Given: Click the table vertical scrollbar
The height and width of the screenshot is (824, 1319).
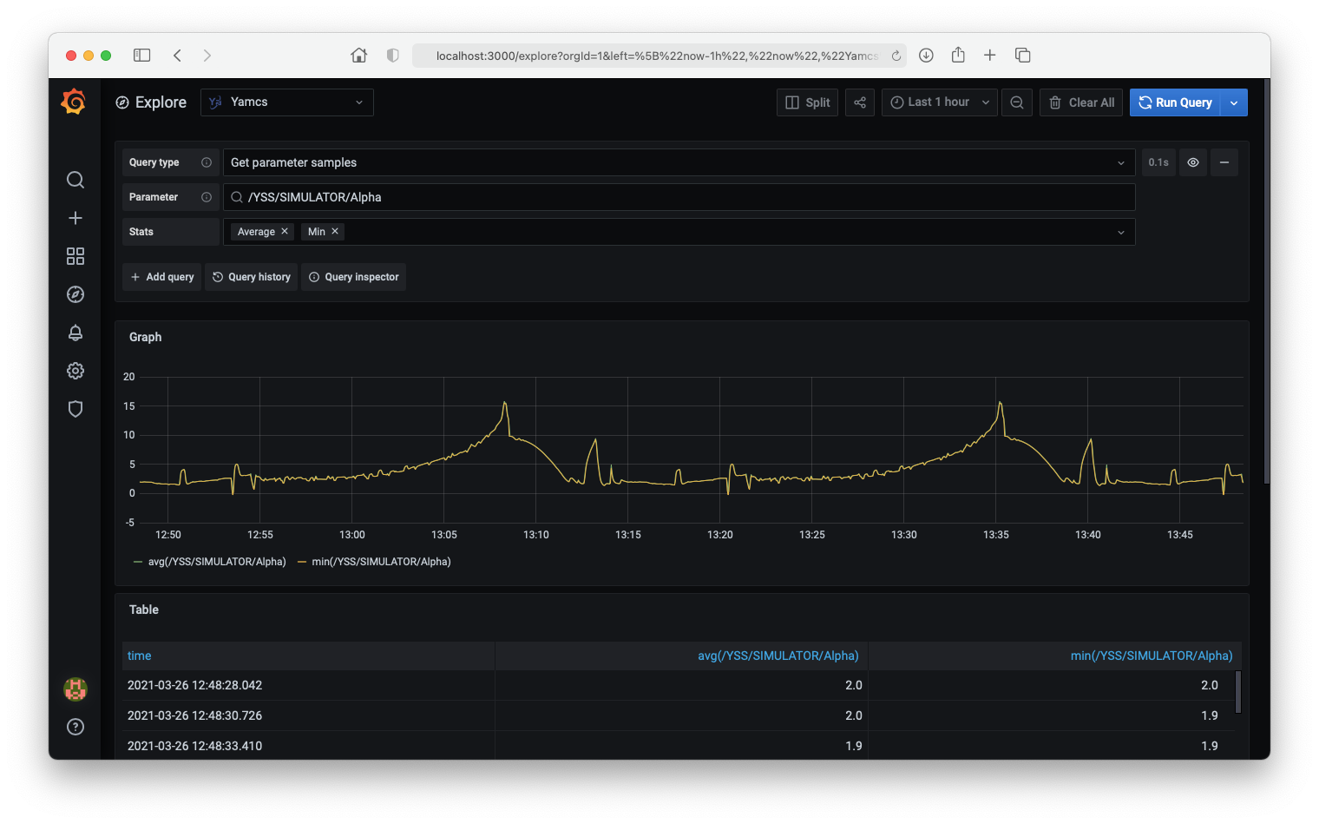Looking at the screenshot, I should pos(1238,692).
